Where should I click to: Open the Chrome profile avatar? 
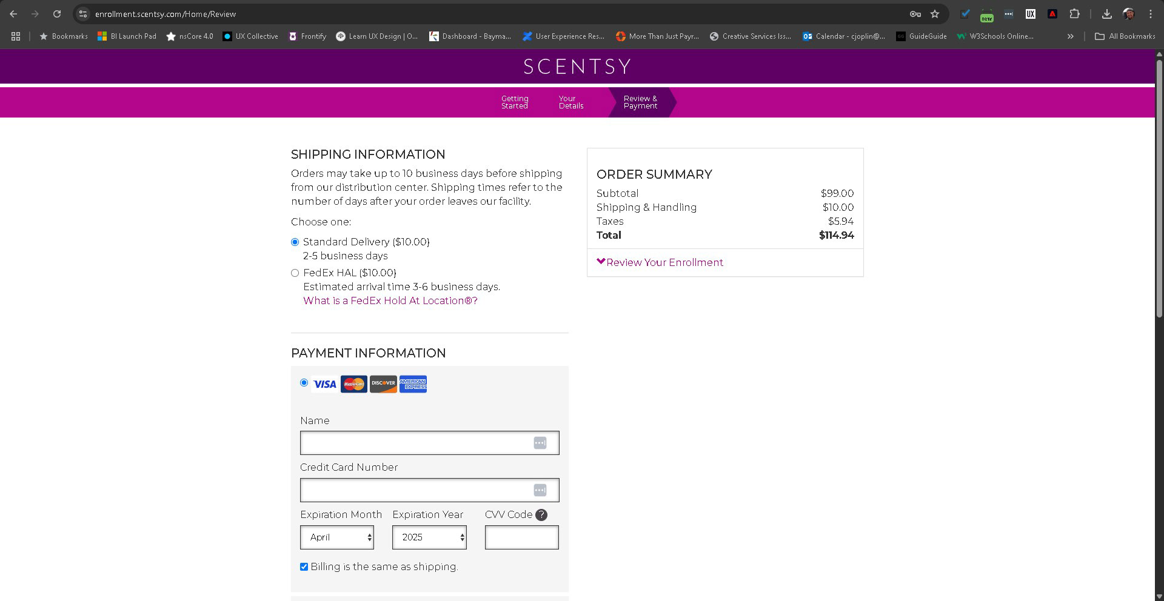[x=1128, y=14]
